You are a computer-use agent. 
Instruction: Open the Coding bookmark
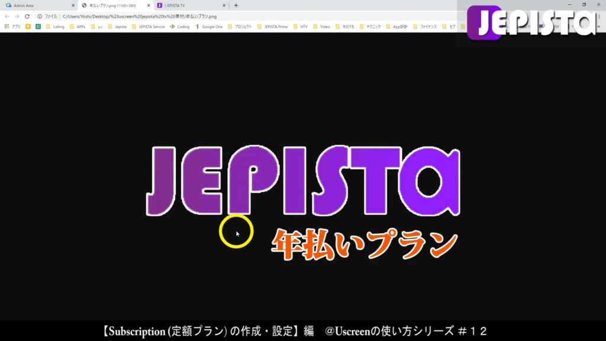point(180,27)
